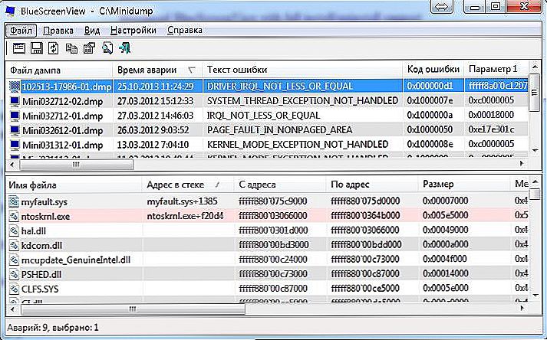This screenshot has width=547, height=340.
Task: Click the Copy Selected Items toolbar icon
Action: point(71,48)
